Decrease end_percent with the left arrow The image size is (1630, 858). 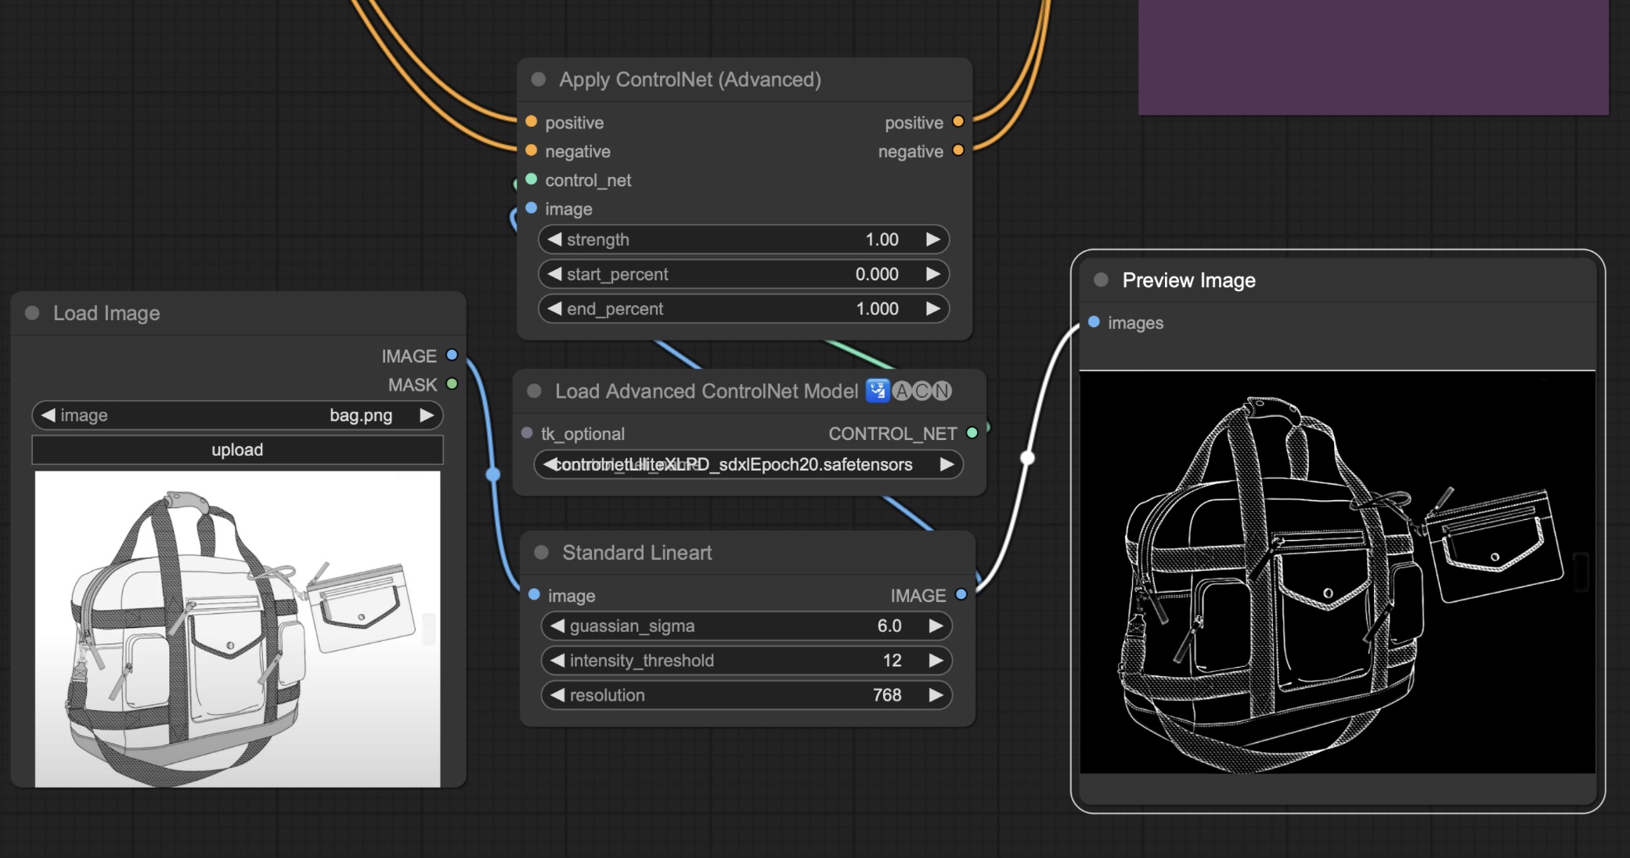554,308
